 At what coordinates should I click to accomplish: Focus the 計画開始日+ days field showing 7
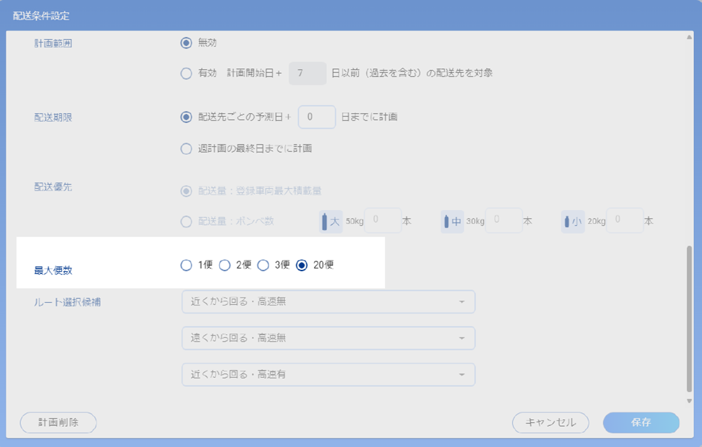click(307, 74)
